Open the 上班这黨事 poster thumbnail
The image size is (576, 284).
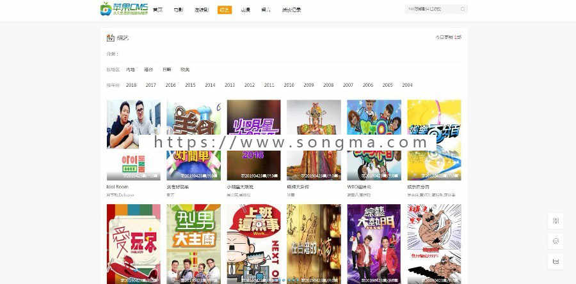(254, 244)
